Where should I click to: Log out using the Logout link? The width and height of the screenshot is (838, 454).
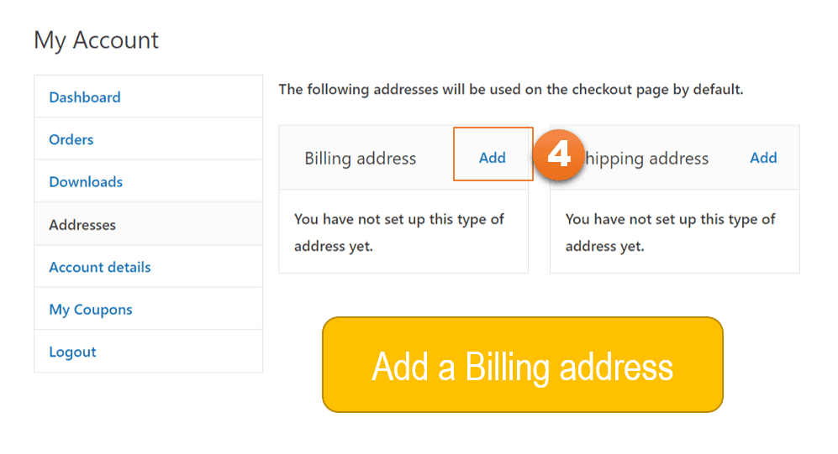click(x=73, y=352)
